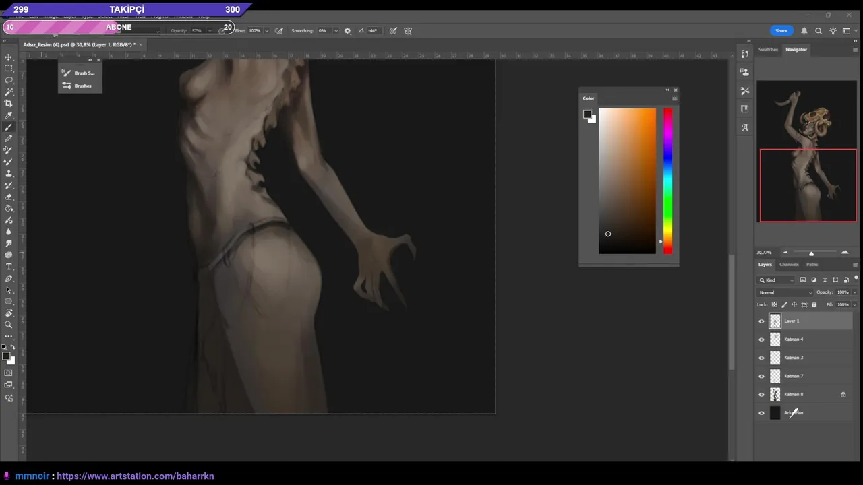Viewport: 863px width, 485px height.
Task: Switch to the Swatches tab
Action: tap(768, 49)
